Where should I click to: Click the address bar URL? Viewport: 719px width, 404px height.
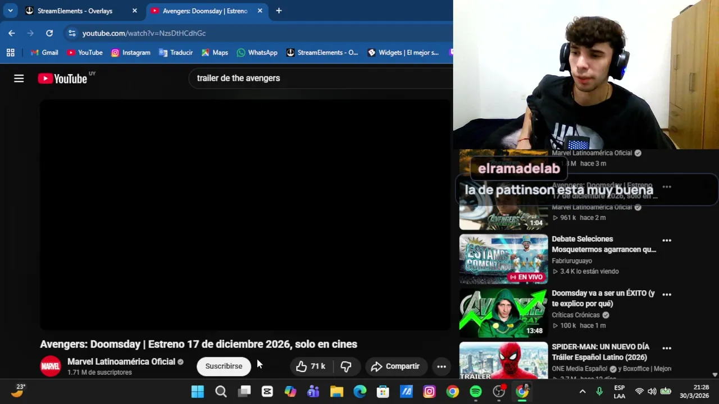144,33
